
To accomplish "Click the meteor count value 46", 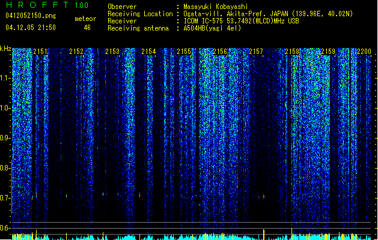I will point(87,28).
